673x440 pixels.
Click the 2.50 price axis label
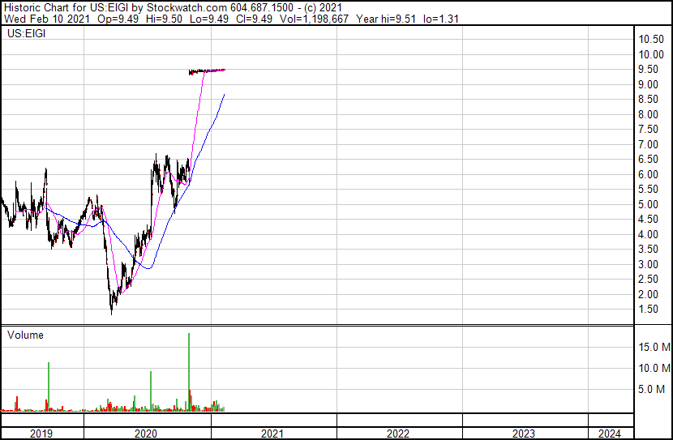(x=648, y=280)
